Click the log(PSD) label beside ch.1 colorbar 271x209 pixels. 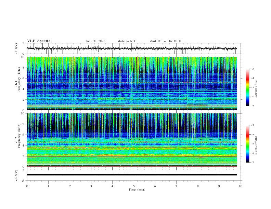(x=256, y=89)
